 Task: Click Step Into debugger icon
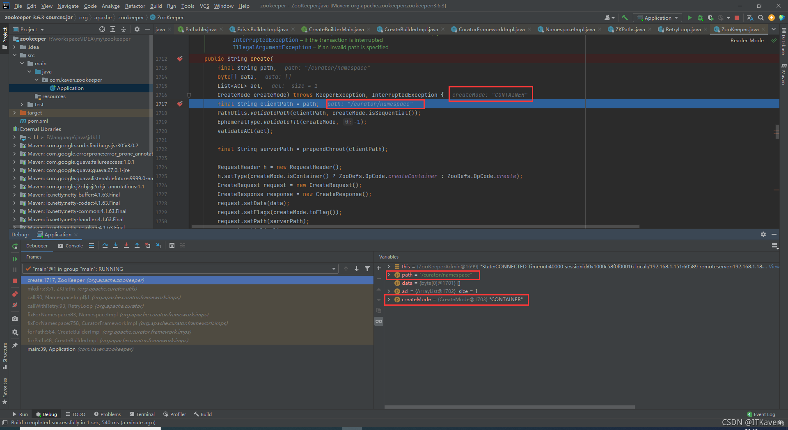pos(116,245)
